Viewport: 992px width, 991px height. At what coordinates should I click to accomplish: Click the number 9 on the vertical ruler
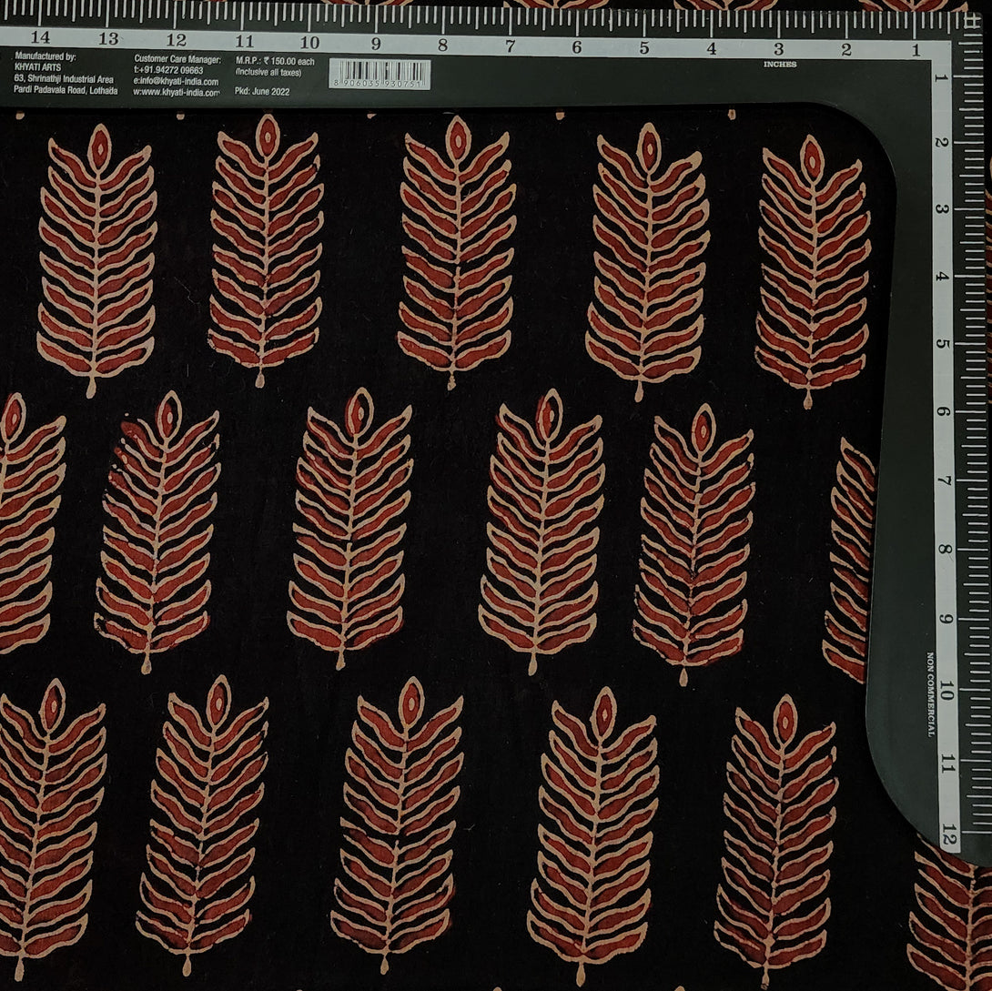pos(946,619)
